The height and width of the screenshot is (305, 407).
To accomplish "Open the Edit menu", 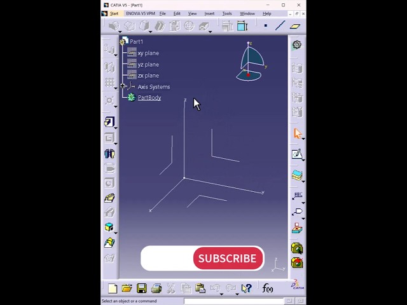I will coord(177,13).
